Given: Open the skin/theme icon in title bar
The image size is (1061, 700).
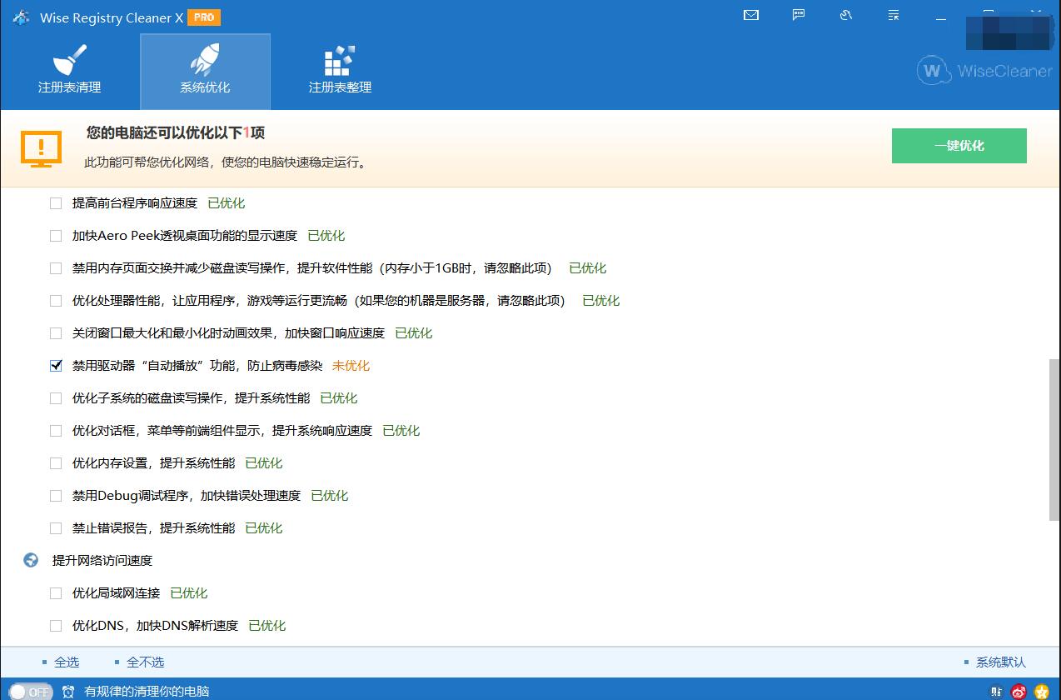Looking at the screenshot, I should tap(846, 15).
